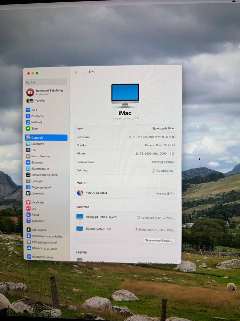Click the Innebygd Retina-skjerm display icon
This screenshot has width=240, height=321.
tap(80, 217)
